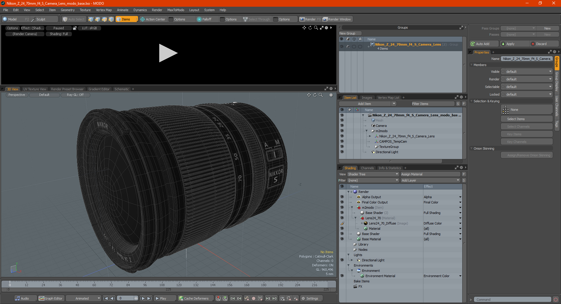Click the preview lock icon next to Paused
This screenshot has height=304, width=561.
coord(75,28)
